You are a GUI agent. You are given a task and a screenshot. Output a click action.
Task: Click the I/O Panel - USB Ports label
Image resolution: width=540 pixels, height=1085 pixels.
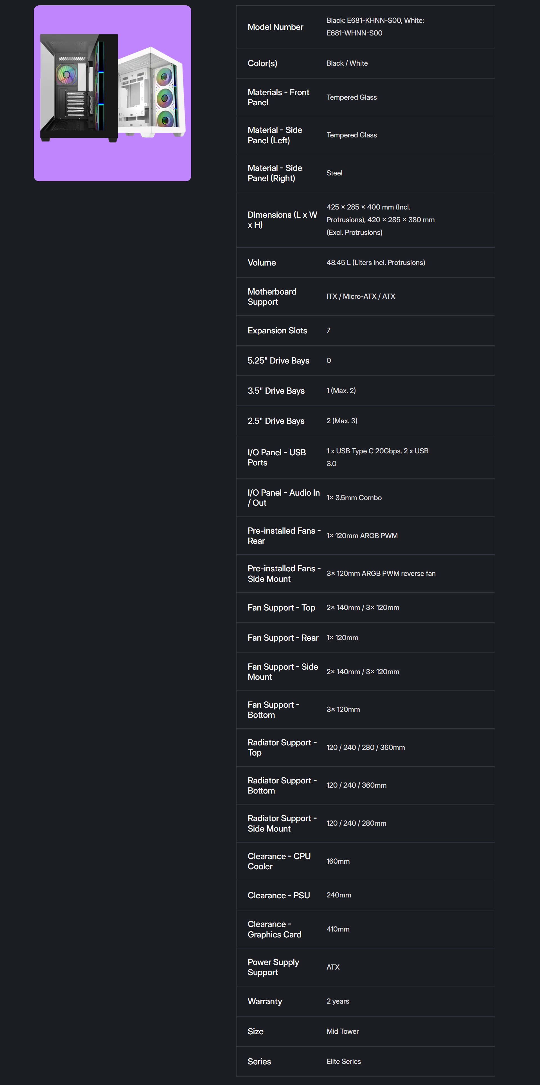[276, 457]
